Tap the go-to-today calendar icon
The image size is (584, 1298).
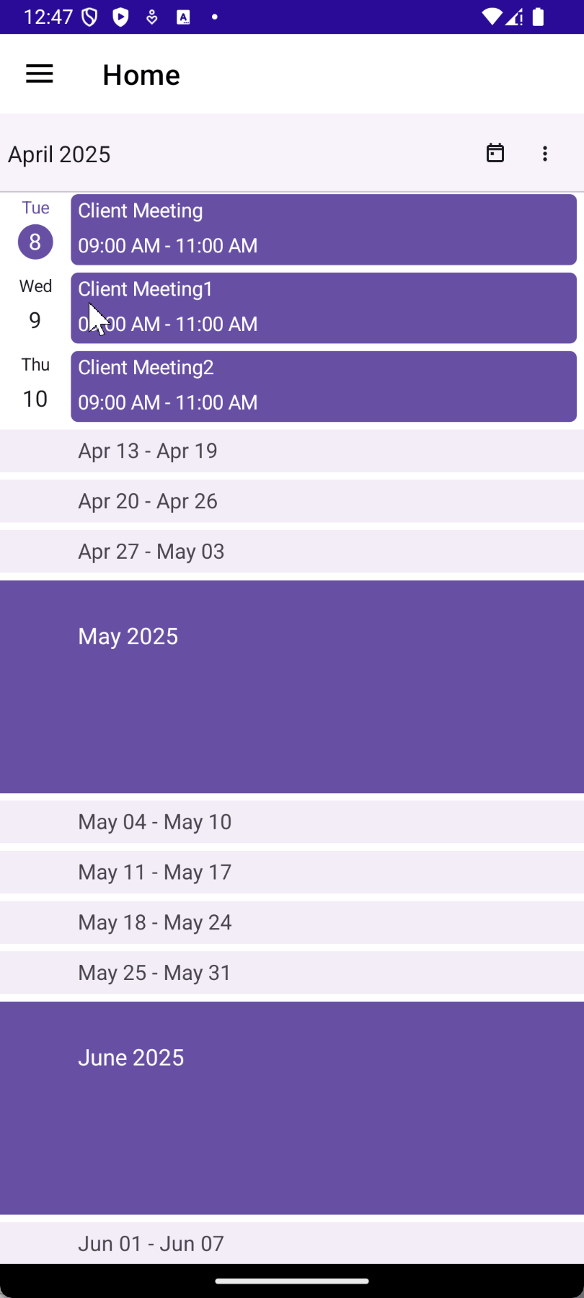(495, 153)
